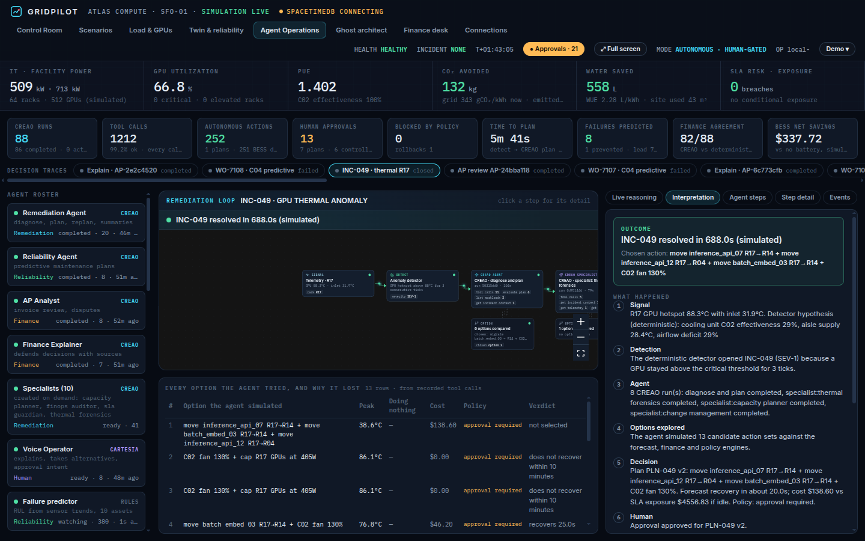Viewport: 865px width, 541px height.
Task: Open the Demo dropdown menu
Action: coord(837,49)
